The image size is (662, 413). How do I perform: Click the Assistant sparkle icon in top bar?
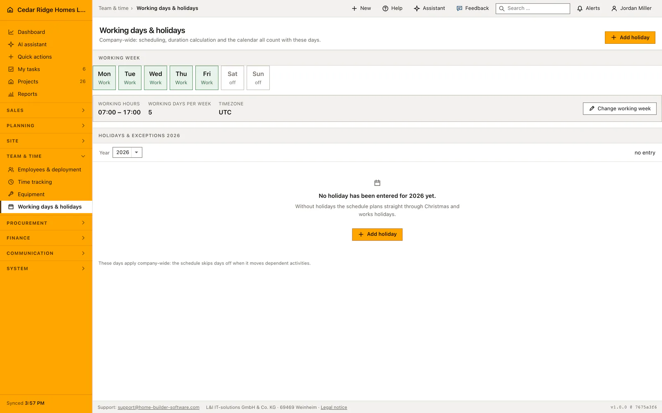pyautogui.click(x=417, y=9)
